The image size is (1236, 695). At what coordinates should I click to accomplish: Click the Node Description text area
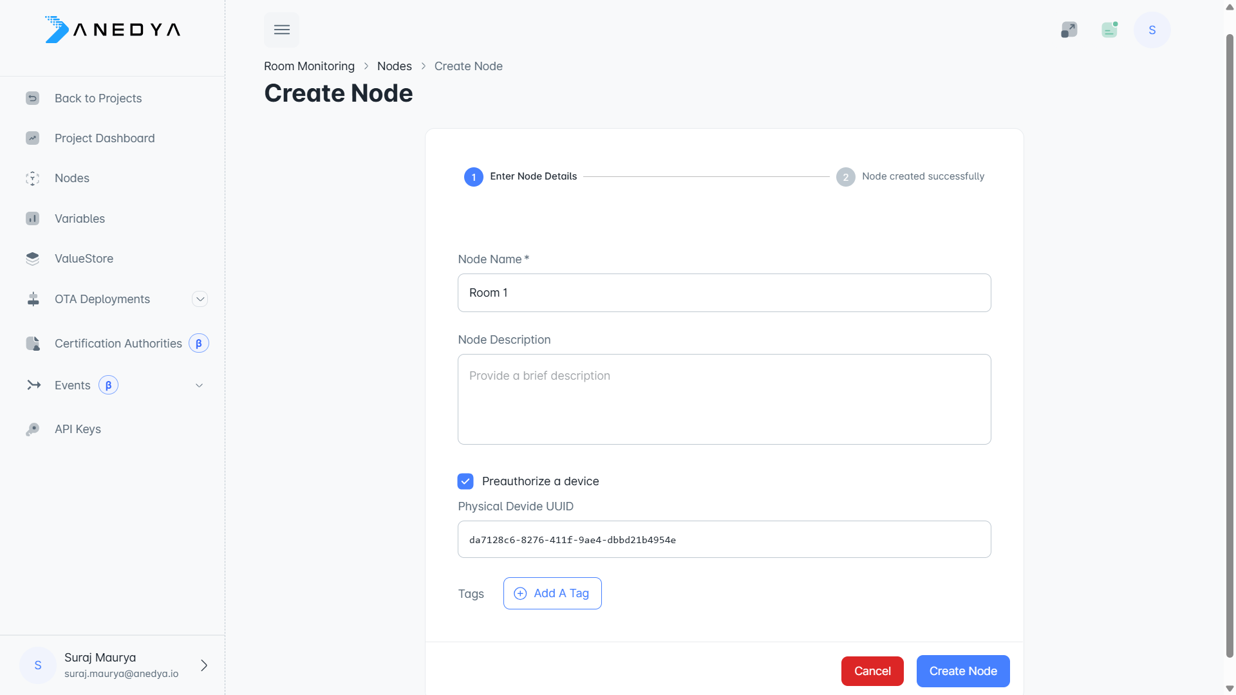(x=724, y=399)
